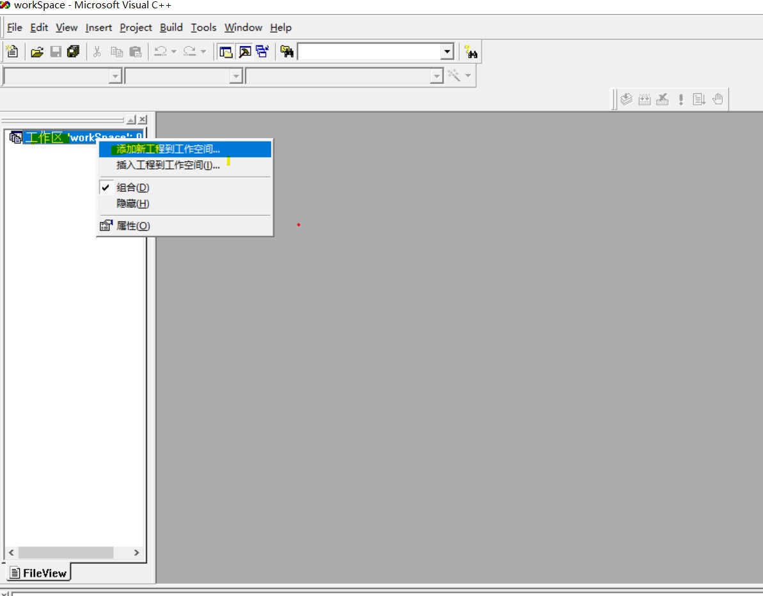763x596 pixels.
Task: Click into the Find text input field
Action: 369,52
